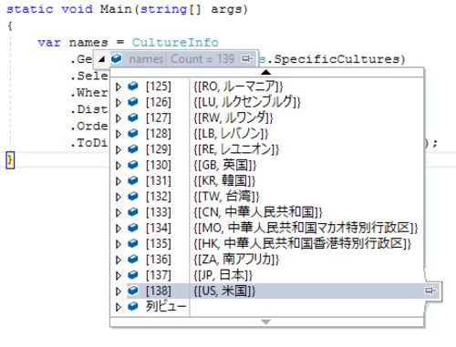Click the CultureInfo class name in code

(175, 43)
